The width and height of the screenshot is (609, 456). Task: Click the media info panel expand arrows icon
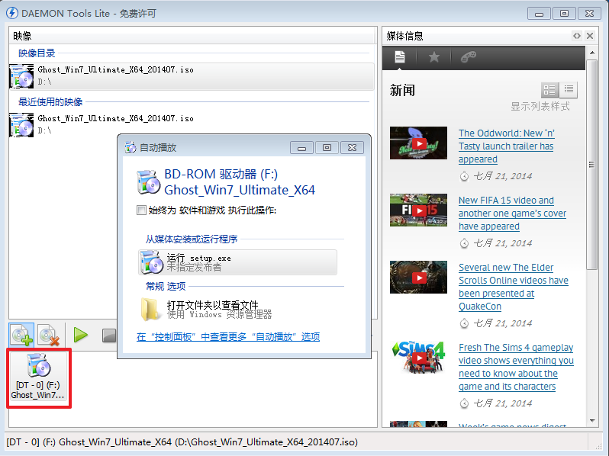(577, 36)
